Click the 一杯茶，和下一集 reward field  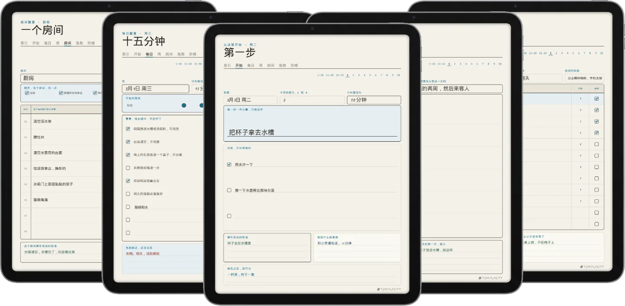pos(312,275)
